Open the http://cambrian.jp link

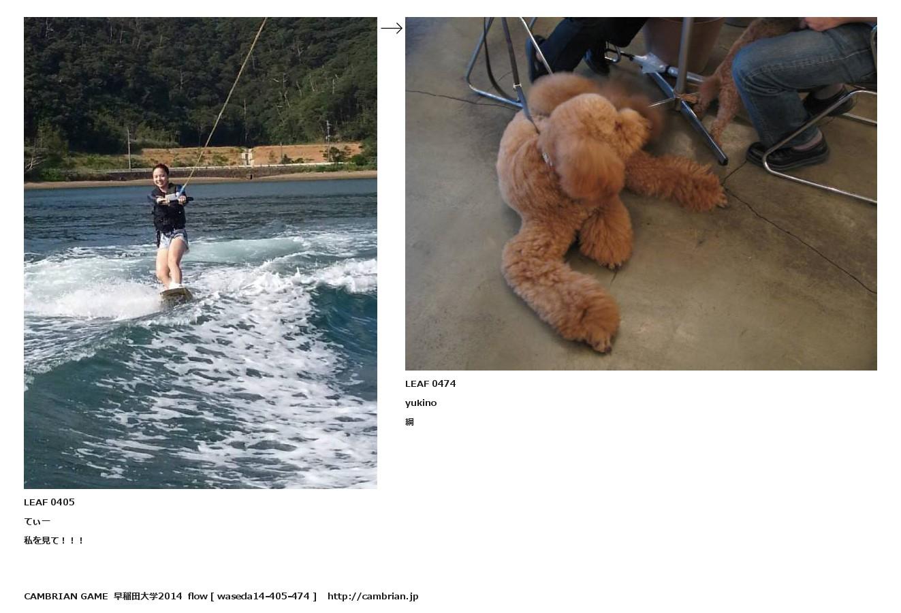[x=373, y=596]
